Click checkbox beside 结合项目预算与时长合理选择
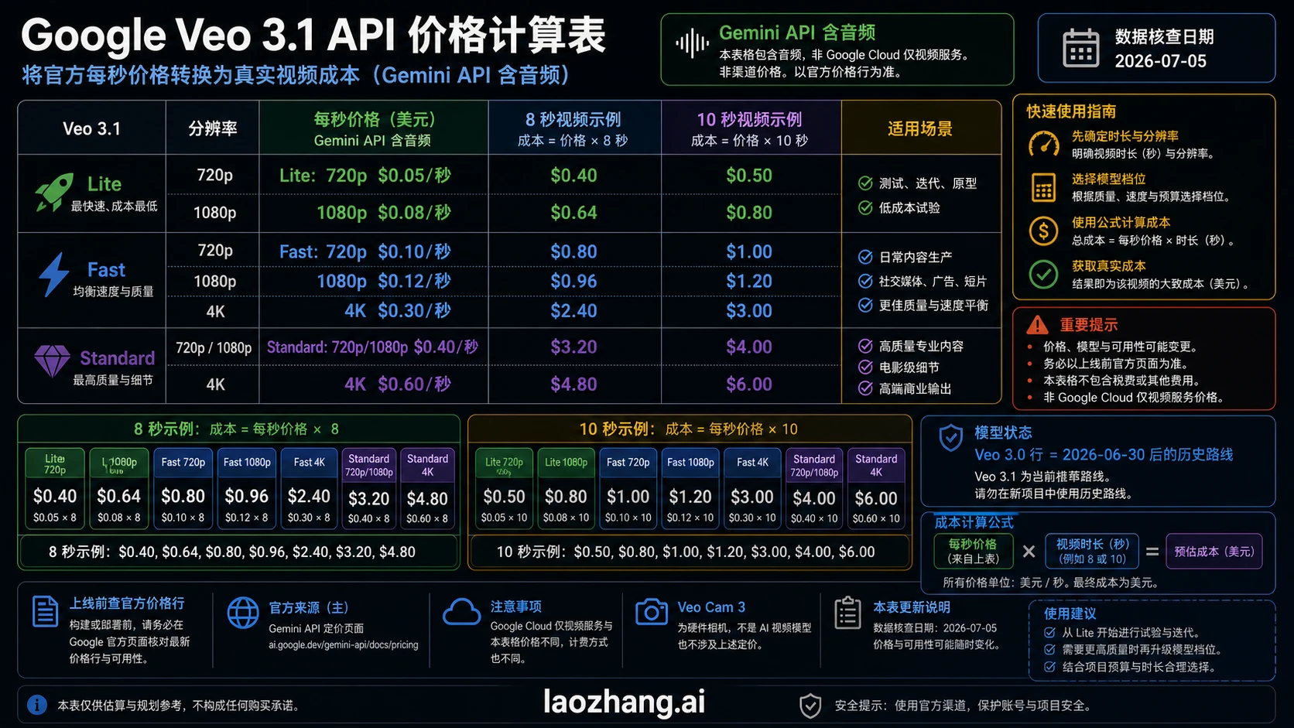The image size is (1294, 728). pyautogui.click(x=1050, y=666)
